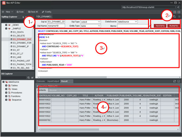Viewport: 182px width, 137px height.
Task: Expand the Sequence node
Action: [x=6, y=100]
